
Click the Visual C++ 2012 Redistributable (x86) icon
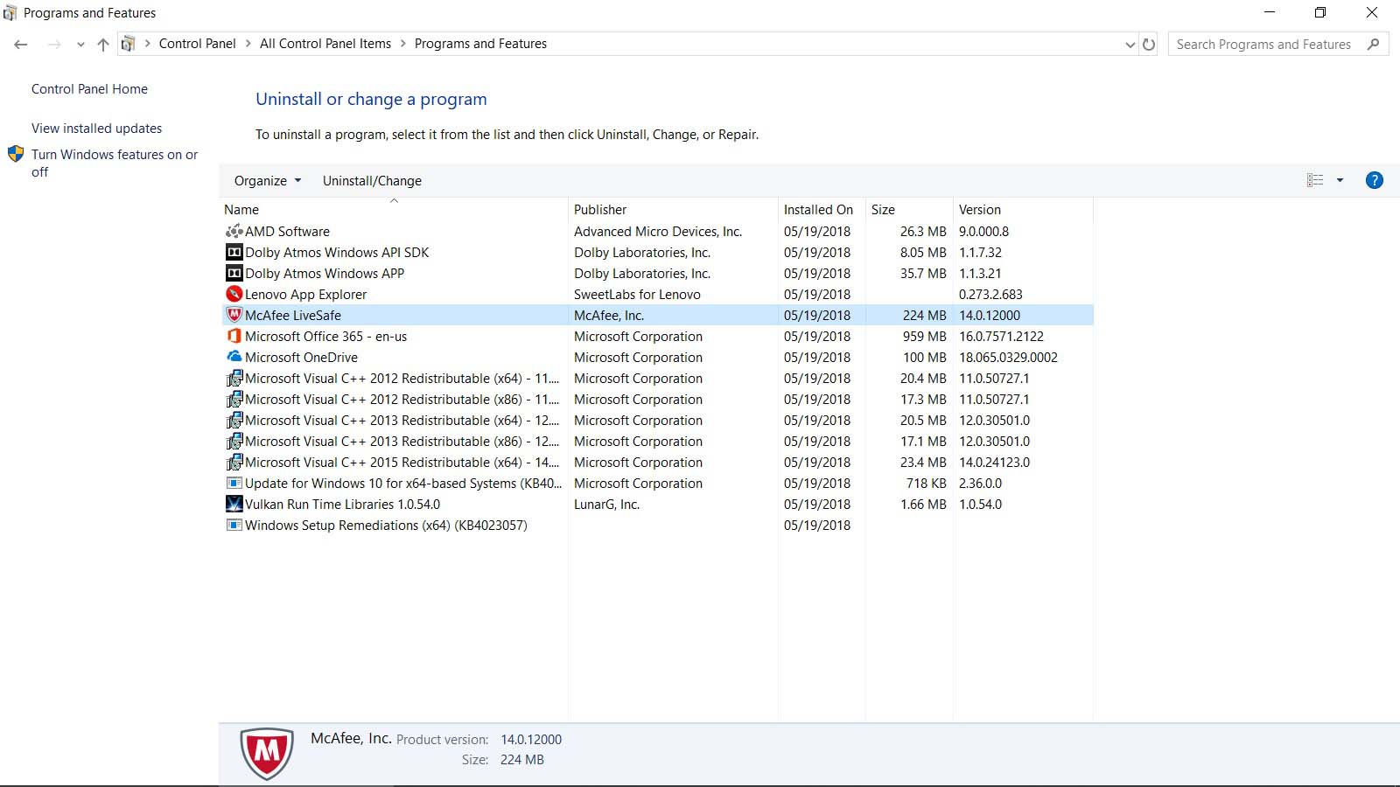coord(234,400)
